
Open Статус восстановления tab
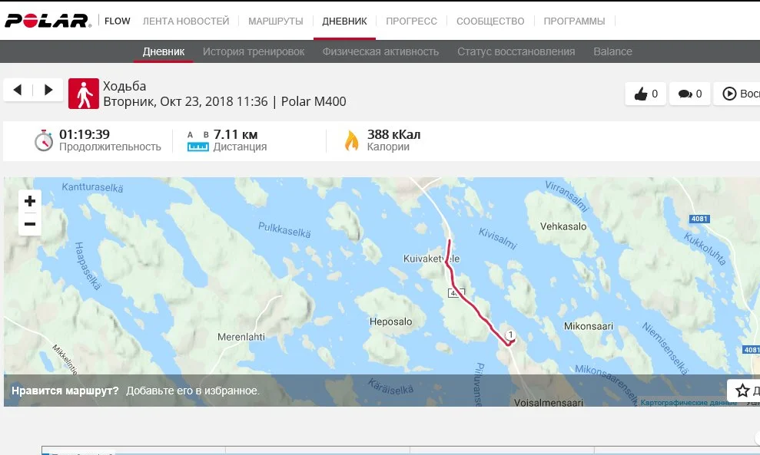tap(516, 51)
